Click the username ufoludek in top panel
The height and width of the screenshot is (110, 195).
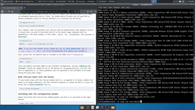(x=191, y=2)
